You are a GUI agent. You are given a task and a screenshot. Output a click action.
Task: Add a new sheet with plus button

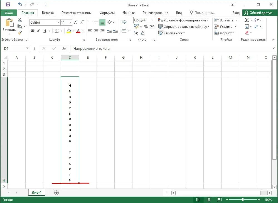tap(56, 192)
